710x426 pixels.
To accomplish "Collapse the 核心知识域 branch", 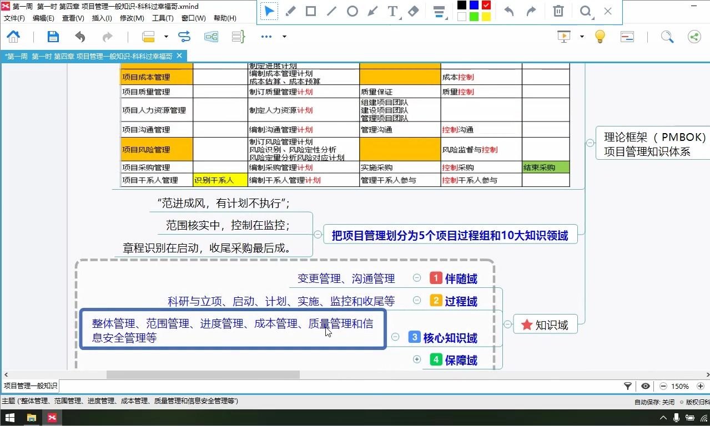I will coord(395,337).
